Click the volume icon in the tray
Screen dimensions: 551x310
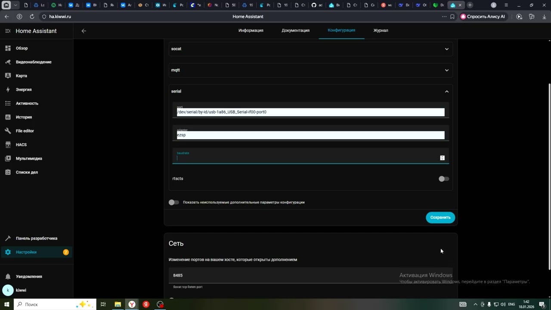(503, 304)
